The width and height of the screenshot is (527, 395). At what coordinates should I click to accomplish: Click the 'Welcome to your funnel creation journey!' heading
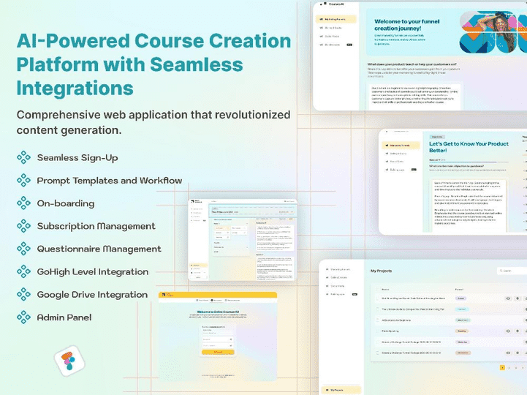(406, 25)
